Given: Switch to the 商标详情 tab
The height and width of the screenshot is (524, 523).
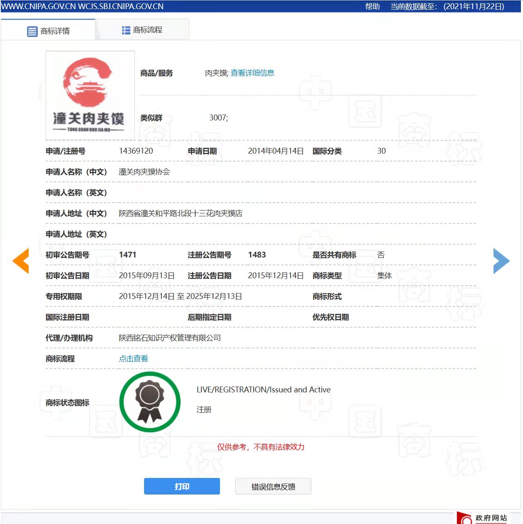Looking at the screenshot, I should (x=48, y=31).
